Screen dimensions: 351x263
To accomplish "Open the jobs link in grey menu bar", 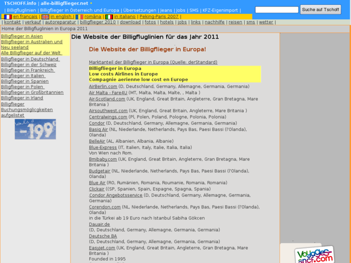I will pyautogui.click(x=182, y=22).
